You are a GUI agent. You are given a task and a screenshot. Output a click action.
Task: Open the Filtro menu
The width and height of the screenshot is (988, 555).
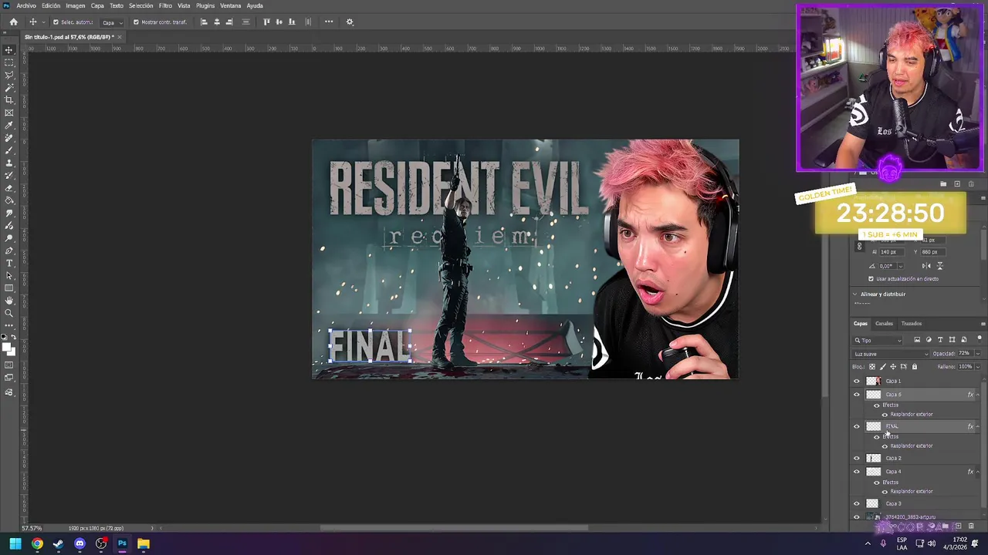165,5
